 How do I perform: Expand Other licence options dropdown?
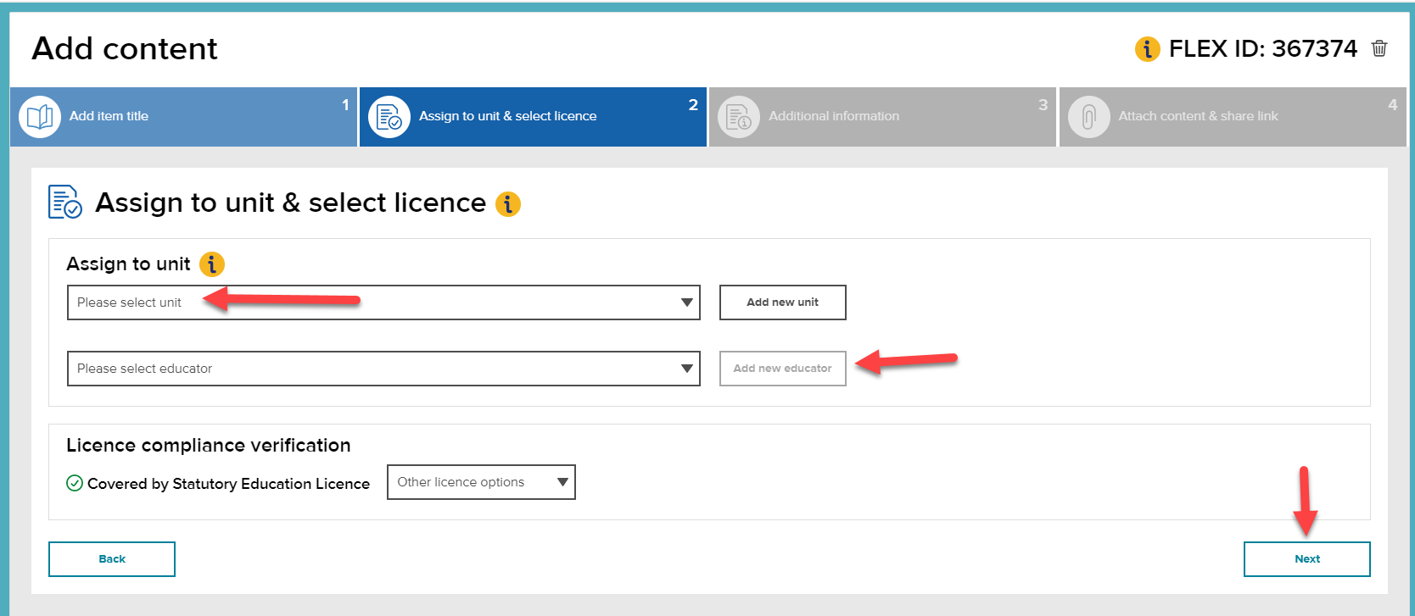(x=481, y=482)
